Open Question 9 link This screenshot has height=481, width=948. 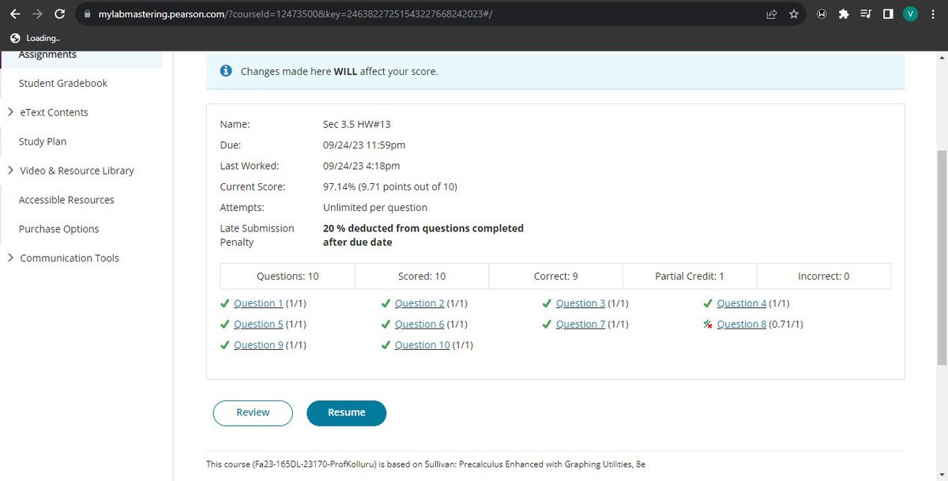[x=258, y=345]
